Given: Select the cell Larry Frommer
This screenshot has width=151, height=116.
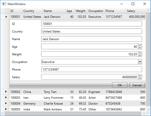Looking at the screenshot, I should (x=54, y=98).
